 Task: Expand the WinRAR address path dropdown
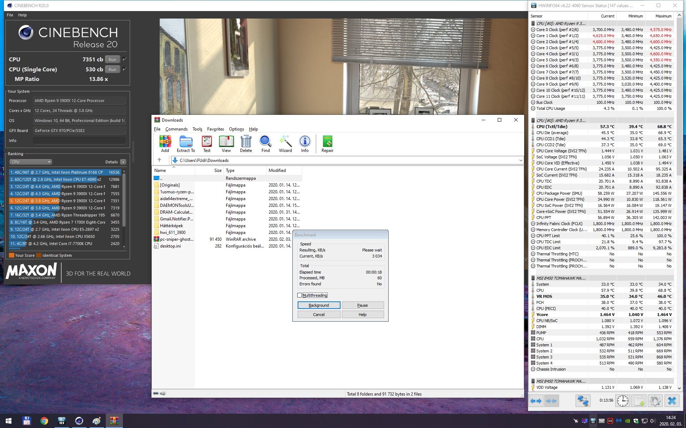pyautogui.click(x=521, y=160)
